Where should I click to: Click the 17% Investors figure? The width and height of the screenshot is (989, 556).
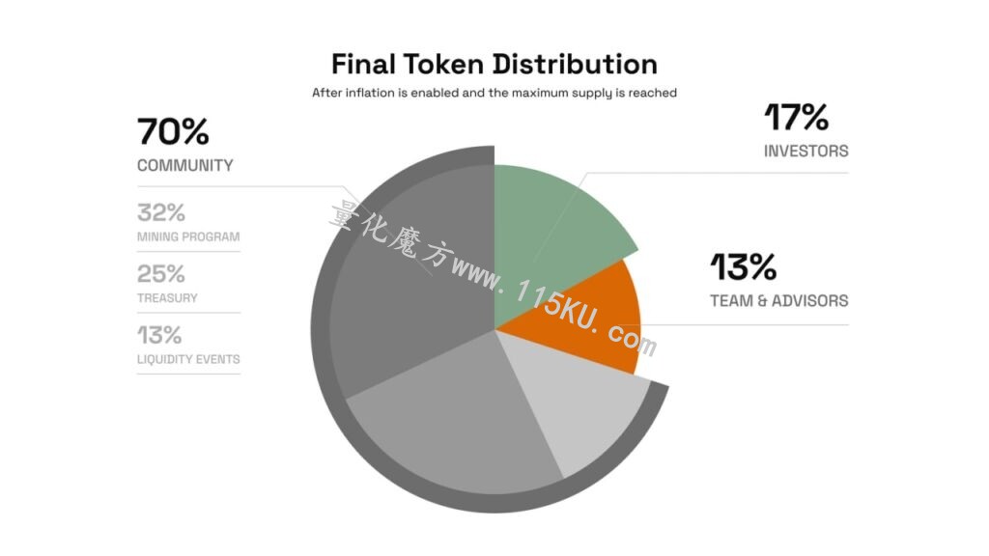pyautogui.click(x=796, y=117)
